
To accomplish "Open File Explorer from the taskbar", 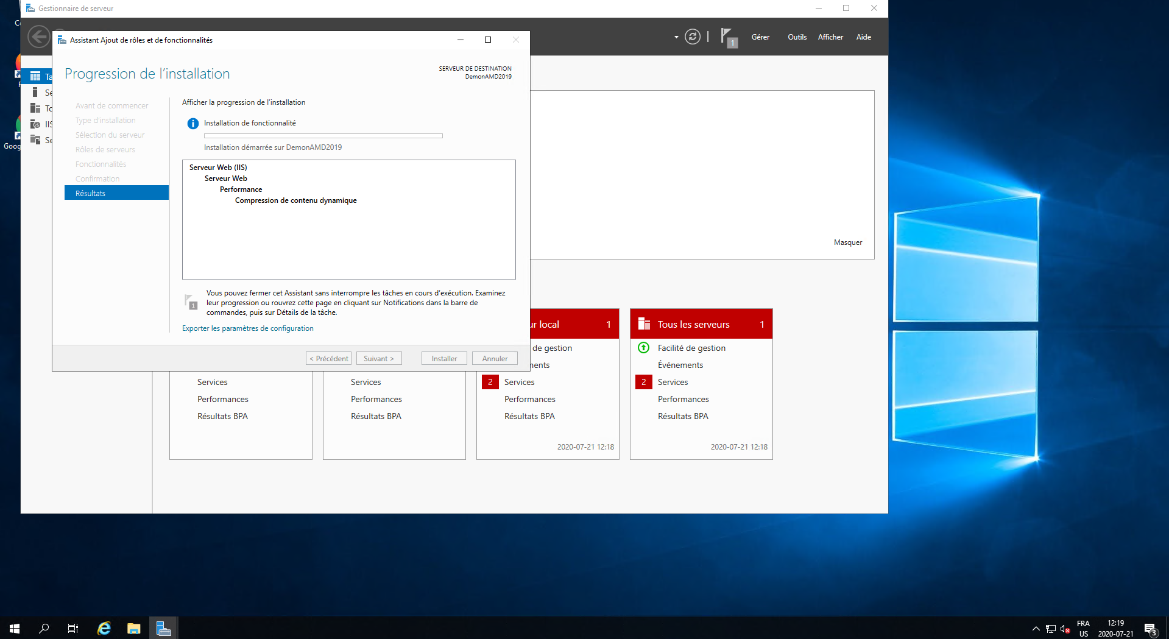I will point(133,628).
